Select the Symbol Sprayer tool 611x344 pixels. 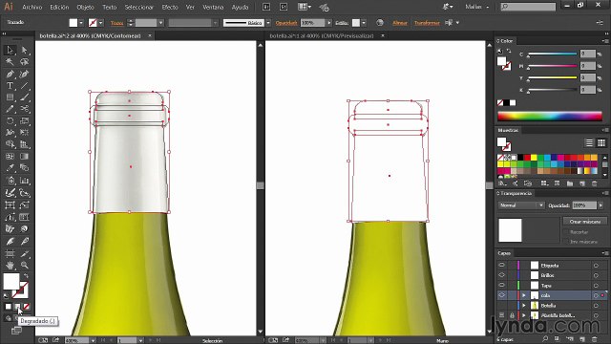pyautogui.click(x=10, y=181)
